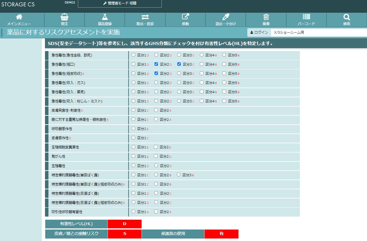Uncheck 区分2 in 急性毒性(経皮吸収) row
This screenshot has height=241, width=367.
(156, 73)
